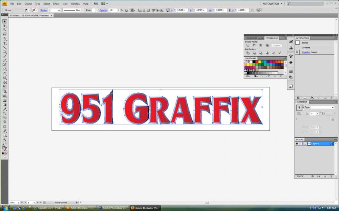This screenshot has height=211, width=339.
Task: Toggle the lock column for Layer 1
Action: click(300, 143)
